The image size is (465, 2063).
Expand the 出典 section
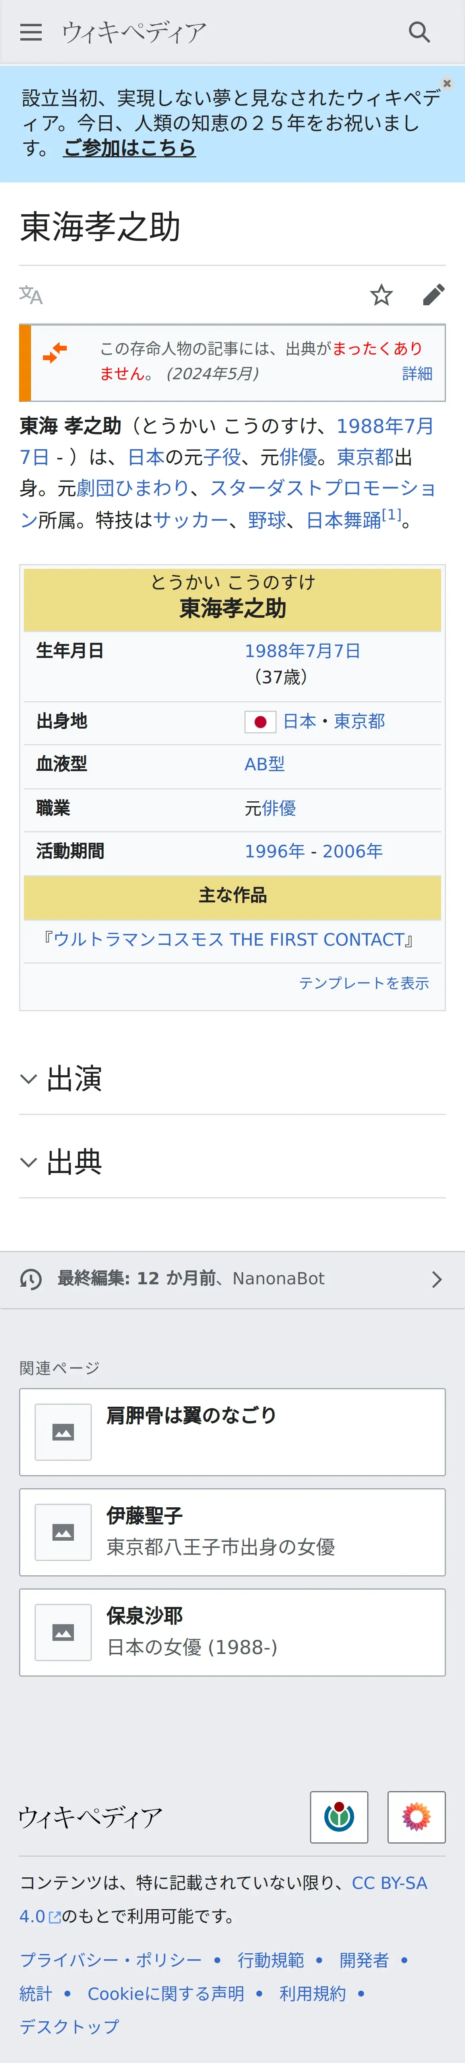pyautogui.click(x=74, y=1162)
